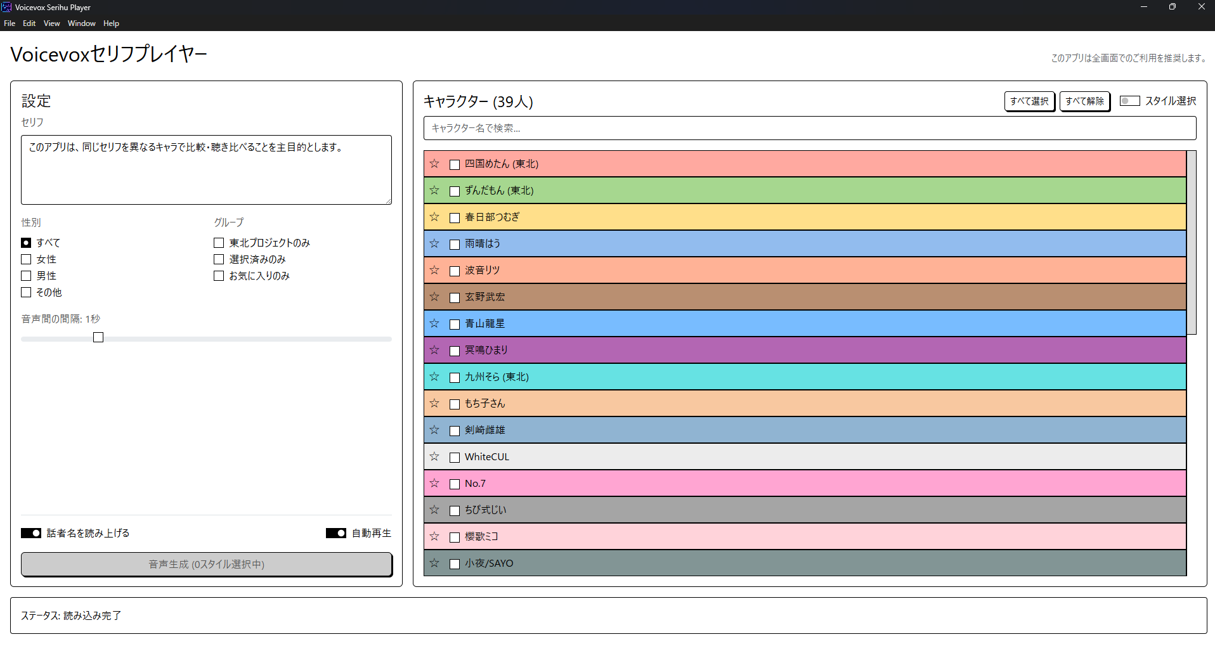Toggle 話者名を読み上げる switch
Viewport: 1215px width, 651px height.
click(x=31, y=533)
